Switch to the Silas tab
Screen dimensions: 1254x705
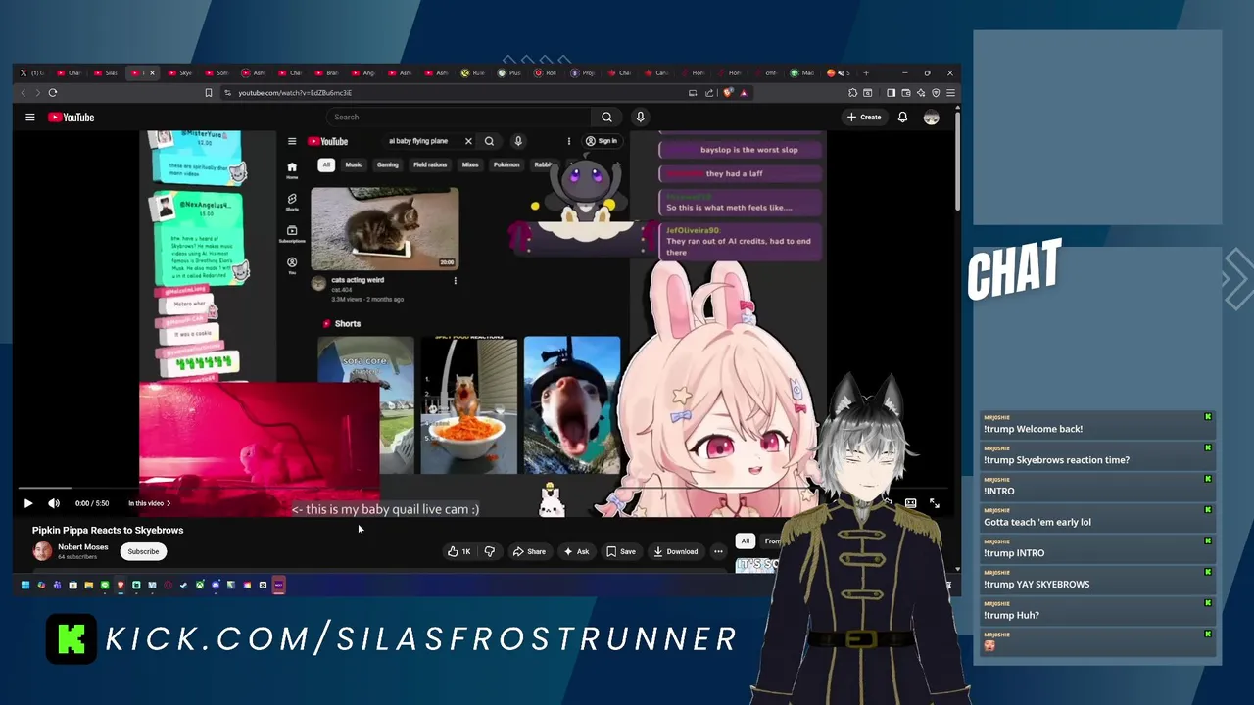(x=106, y=72)
